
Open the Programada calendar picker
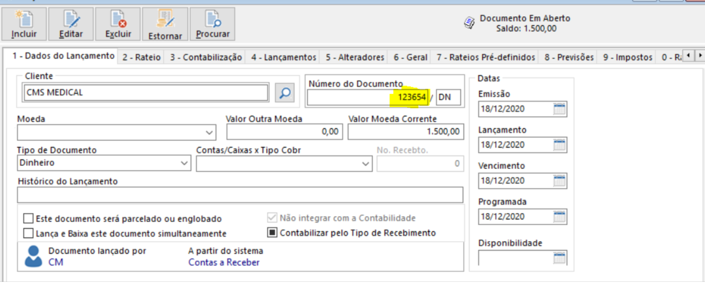(559, 216)
